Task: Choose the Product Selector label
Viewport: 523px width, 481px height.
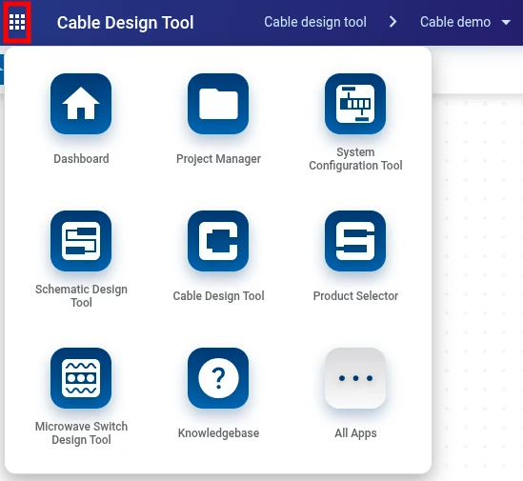Action: 355,296
